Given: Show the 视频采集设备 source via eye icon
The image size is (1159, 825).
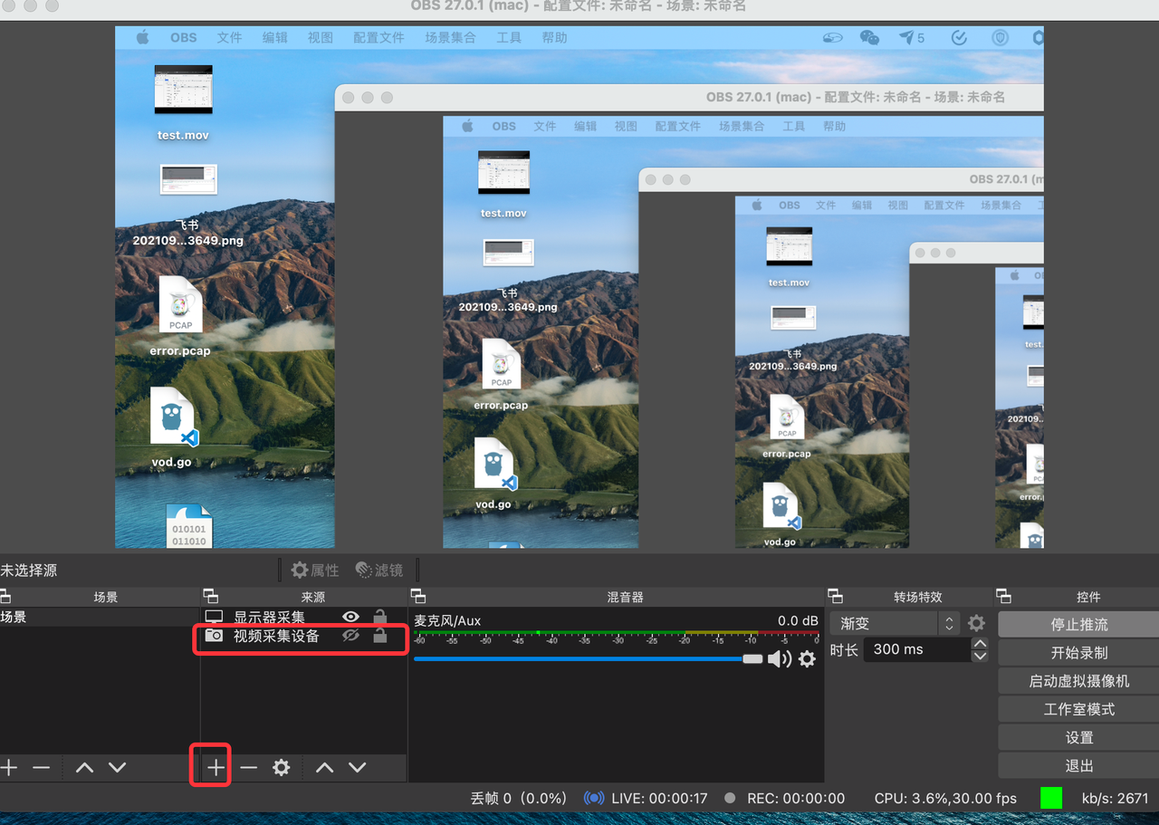Looking at the screenshot, I should tap(350, 636).
